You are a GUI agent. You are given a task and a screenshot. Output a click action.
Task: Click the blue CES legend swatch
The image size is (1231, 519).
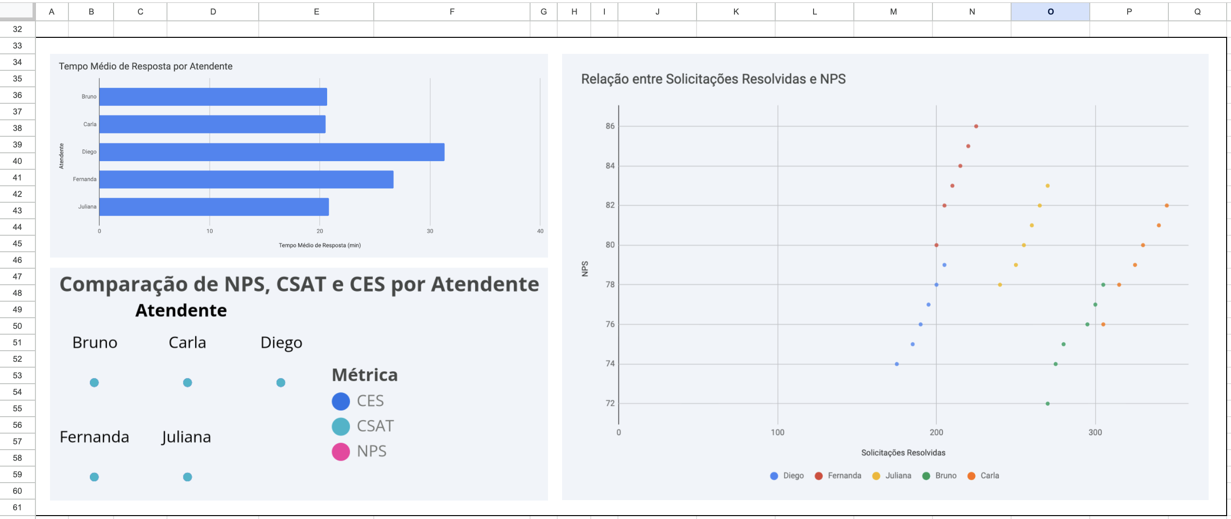(x=341, y=402)
